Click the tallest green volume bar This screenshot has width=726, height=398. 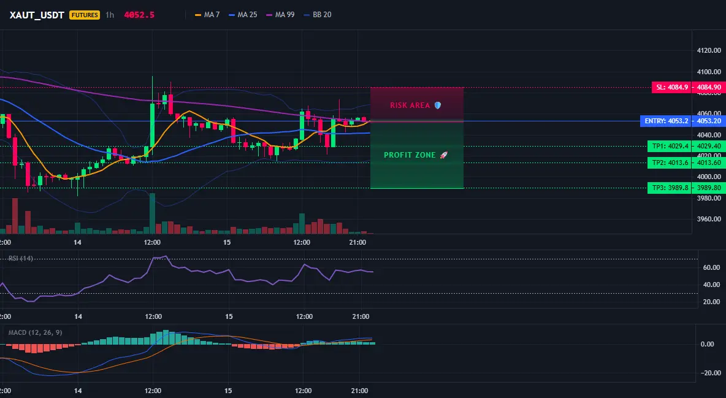tap(152, 213)
